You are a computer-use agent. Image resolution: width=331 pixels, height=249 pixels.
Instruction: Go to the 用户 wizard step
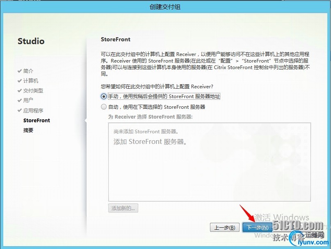28,100
